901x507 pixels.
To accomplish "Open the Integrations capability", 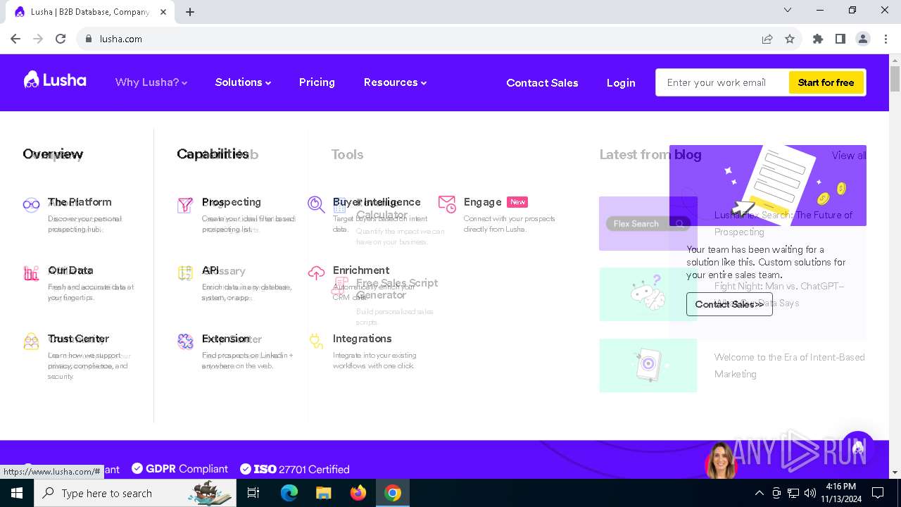I will click(x=362, y=339).
